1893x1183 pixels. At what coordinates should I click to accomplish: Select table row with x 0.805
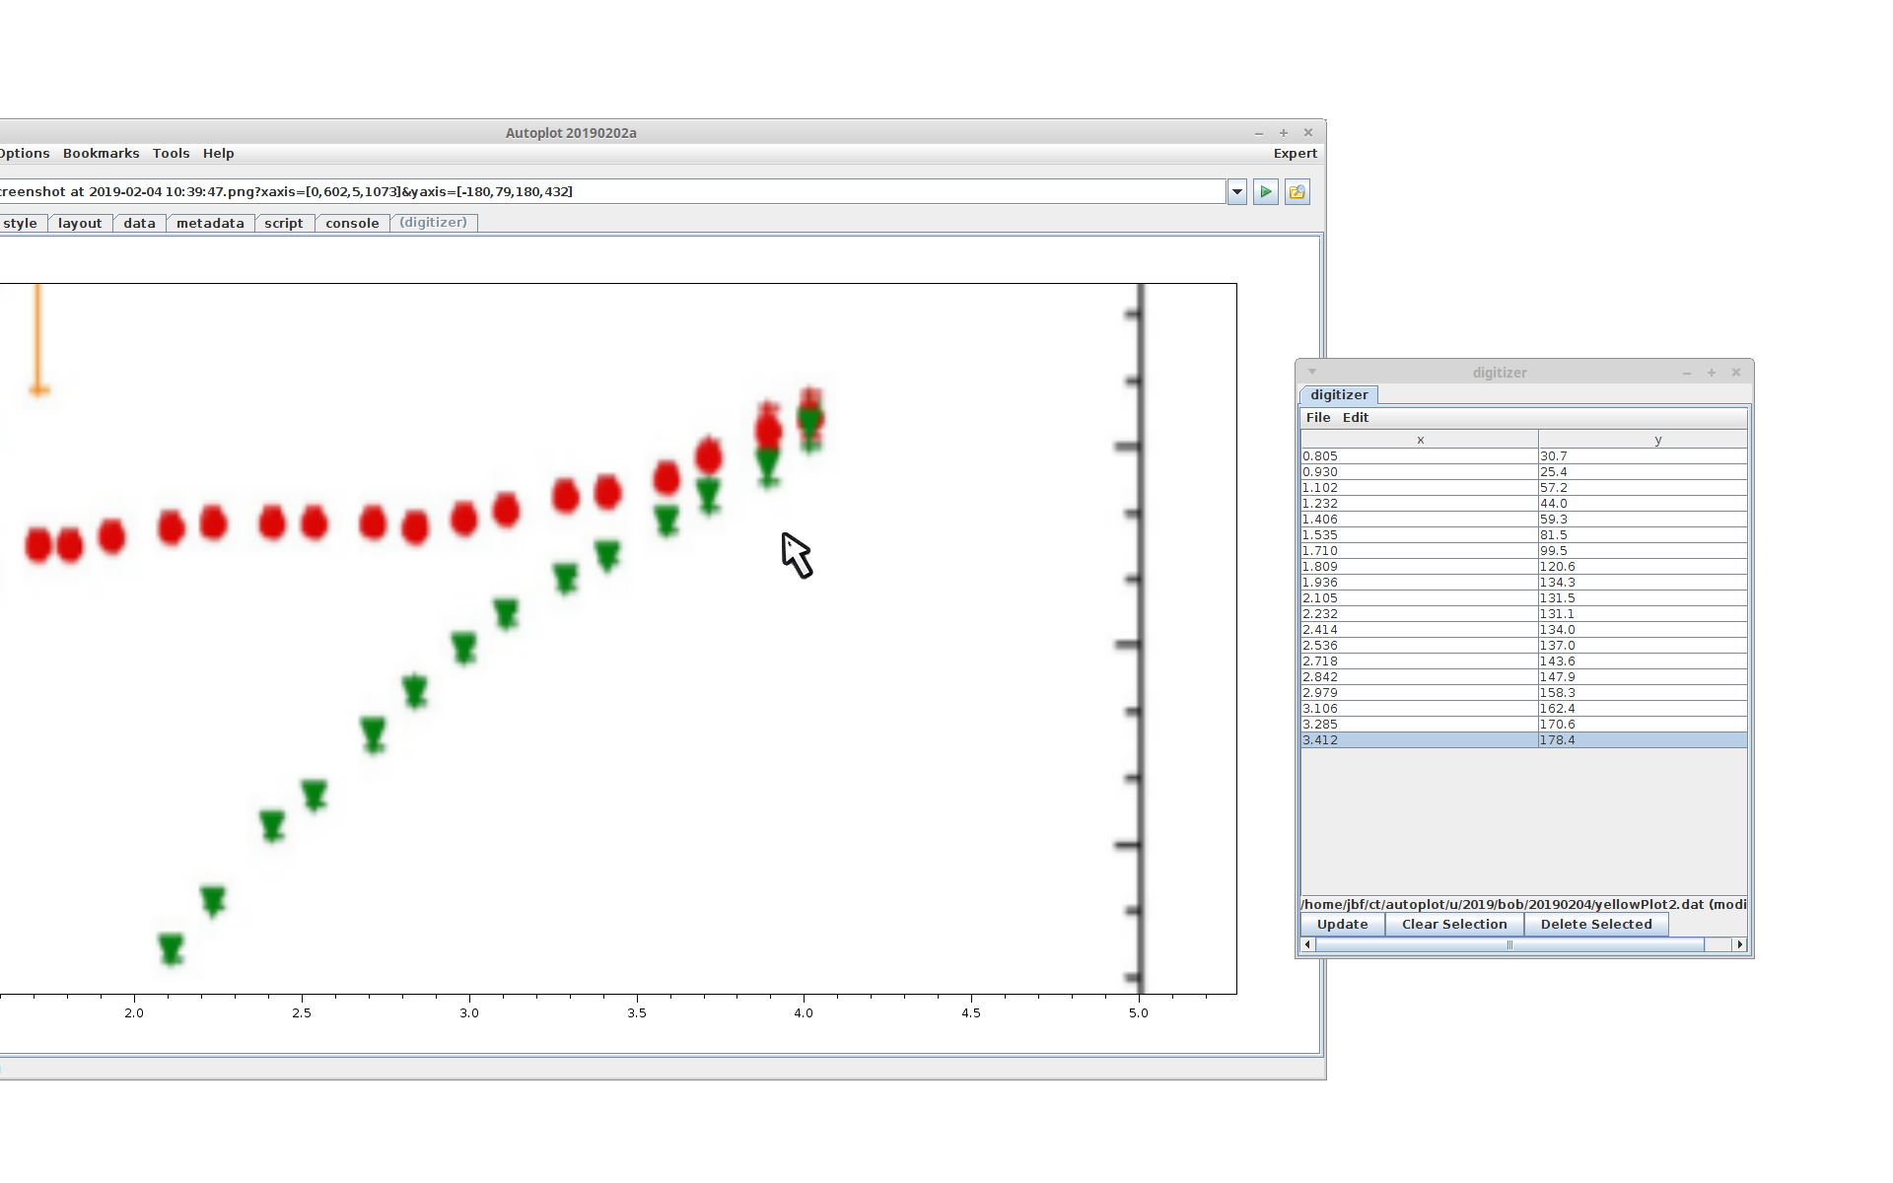[x=1524, y=456]
